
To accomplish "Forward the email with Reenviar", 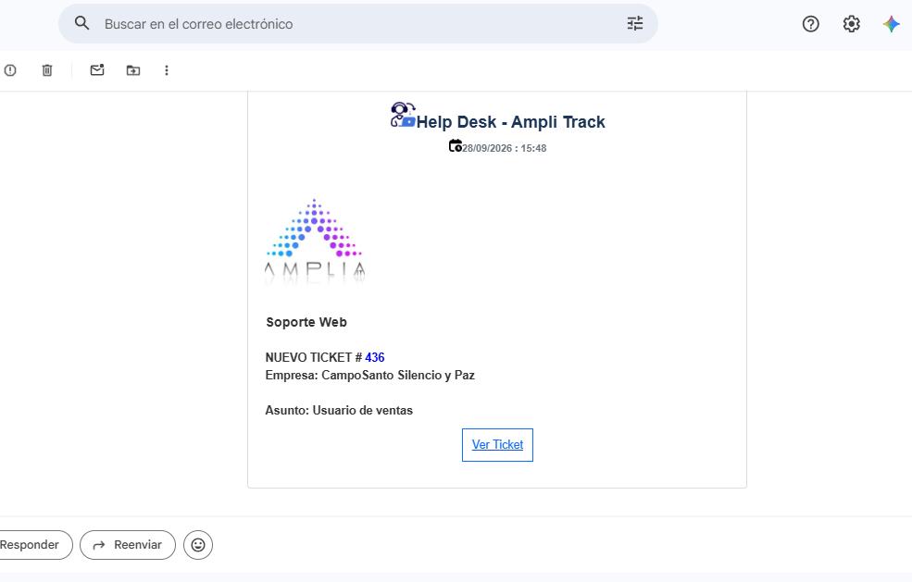I will [x=128, y=545].
